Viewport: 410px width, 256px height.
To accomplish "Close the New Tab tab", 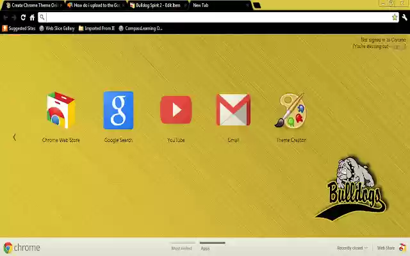I will point(247,6).
